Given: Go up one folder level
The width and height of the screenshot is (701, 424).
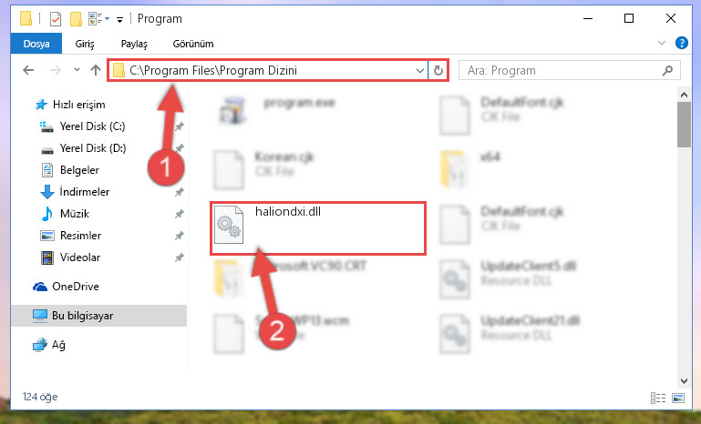Looking at the screenshot, I should click(x=95, y=70).
